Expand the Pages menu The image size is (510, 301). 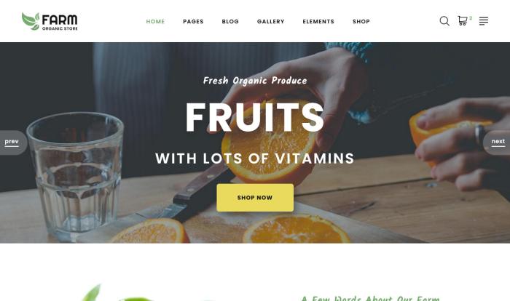click(x=193, y=21)
